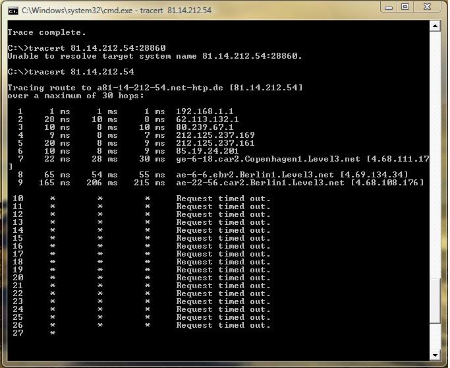The image size is (450, 368).
Task: Click hop 10 'Request timed out.' text
Action: tap(223, 199)
